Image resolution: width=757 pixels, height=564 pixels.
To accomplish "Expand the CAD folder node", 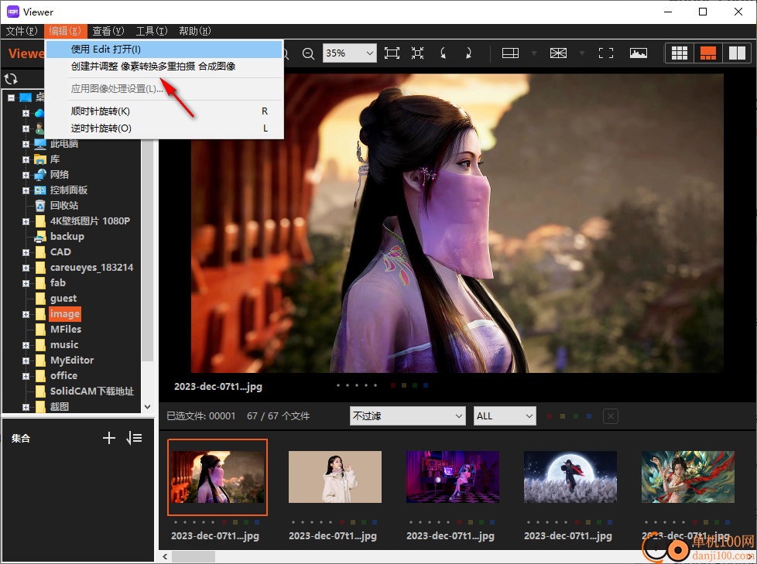I will 26,252.
